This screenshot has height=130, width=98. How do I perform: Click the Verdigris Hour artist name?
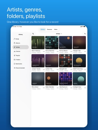[x=77, y=87]
